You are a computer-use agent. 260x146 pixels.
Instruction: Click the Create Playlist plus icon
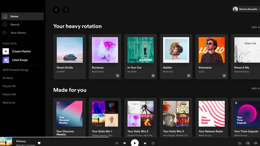point(6,51)
